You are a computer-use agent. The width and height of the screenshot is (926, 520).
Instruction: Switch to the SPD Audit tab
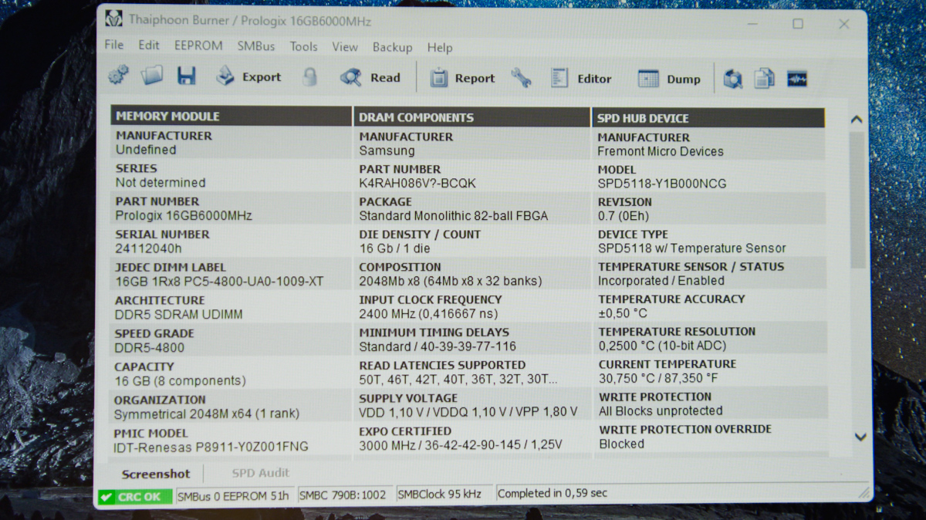[261, 473]
